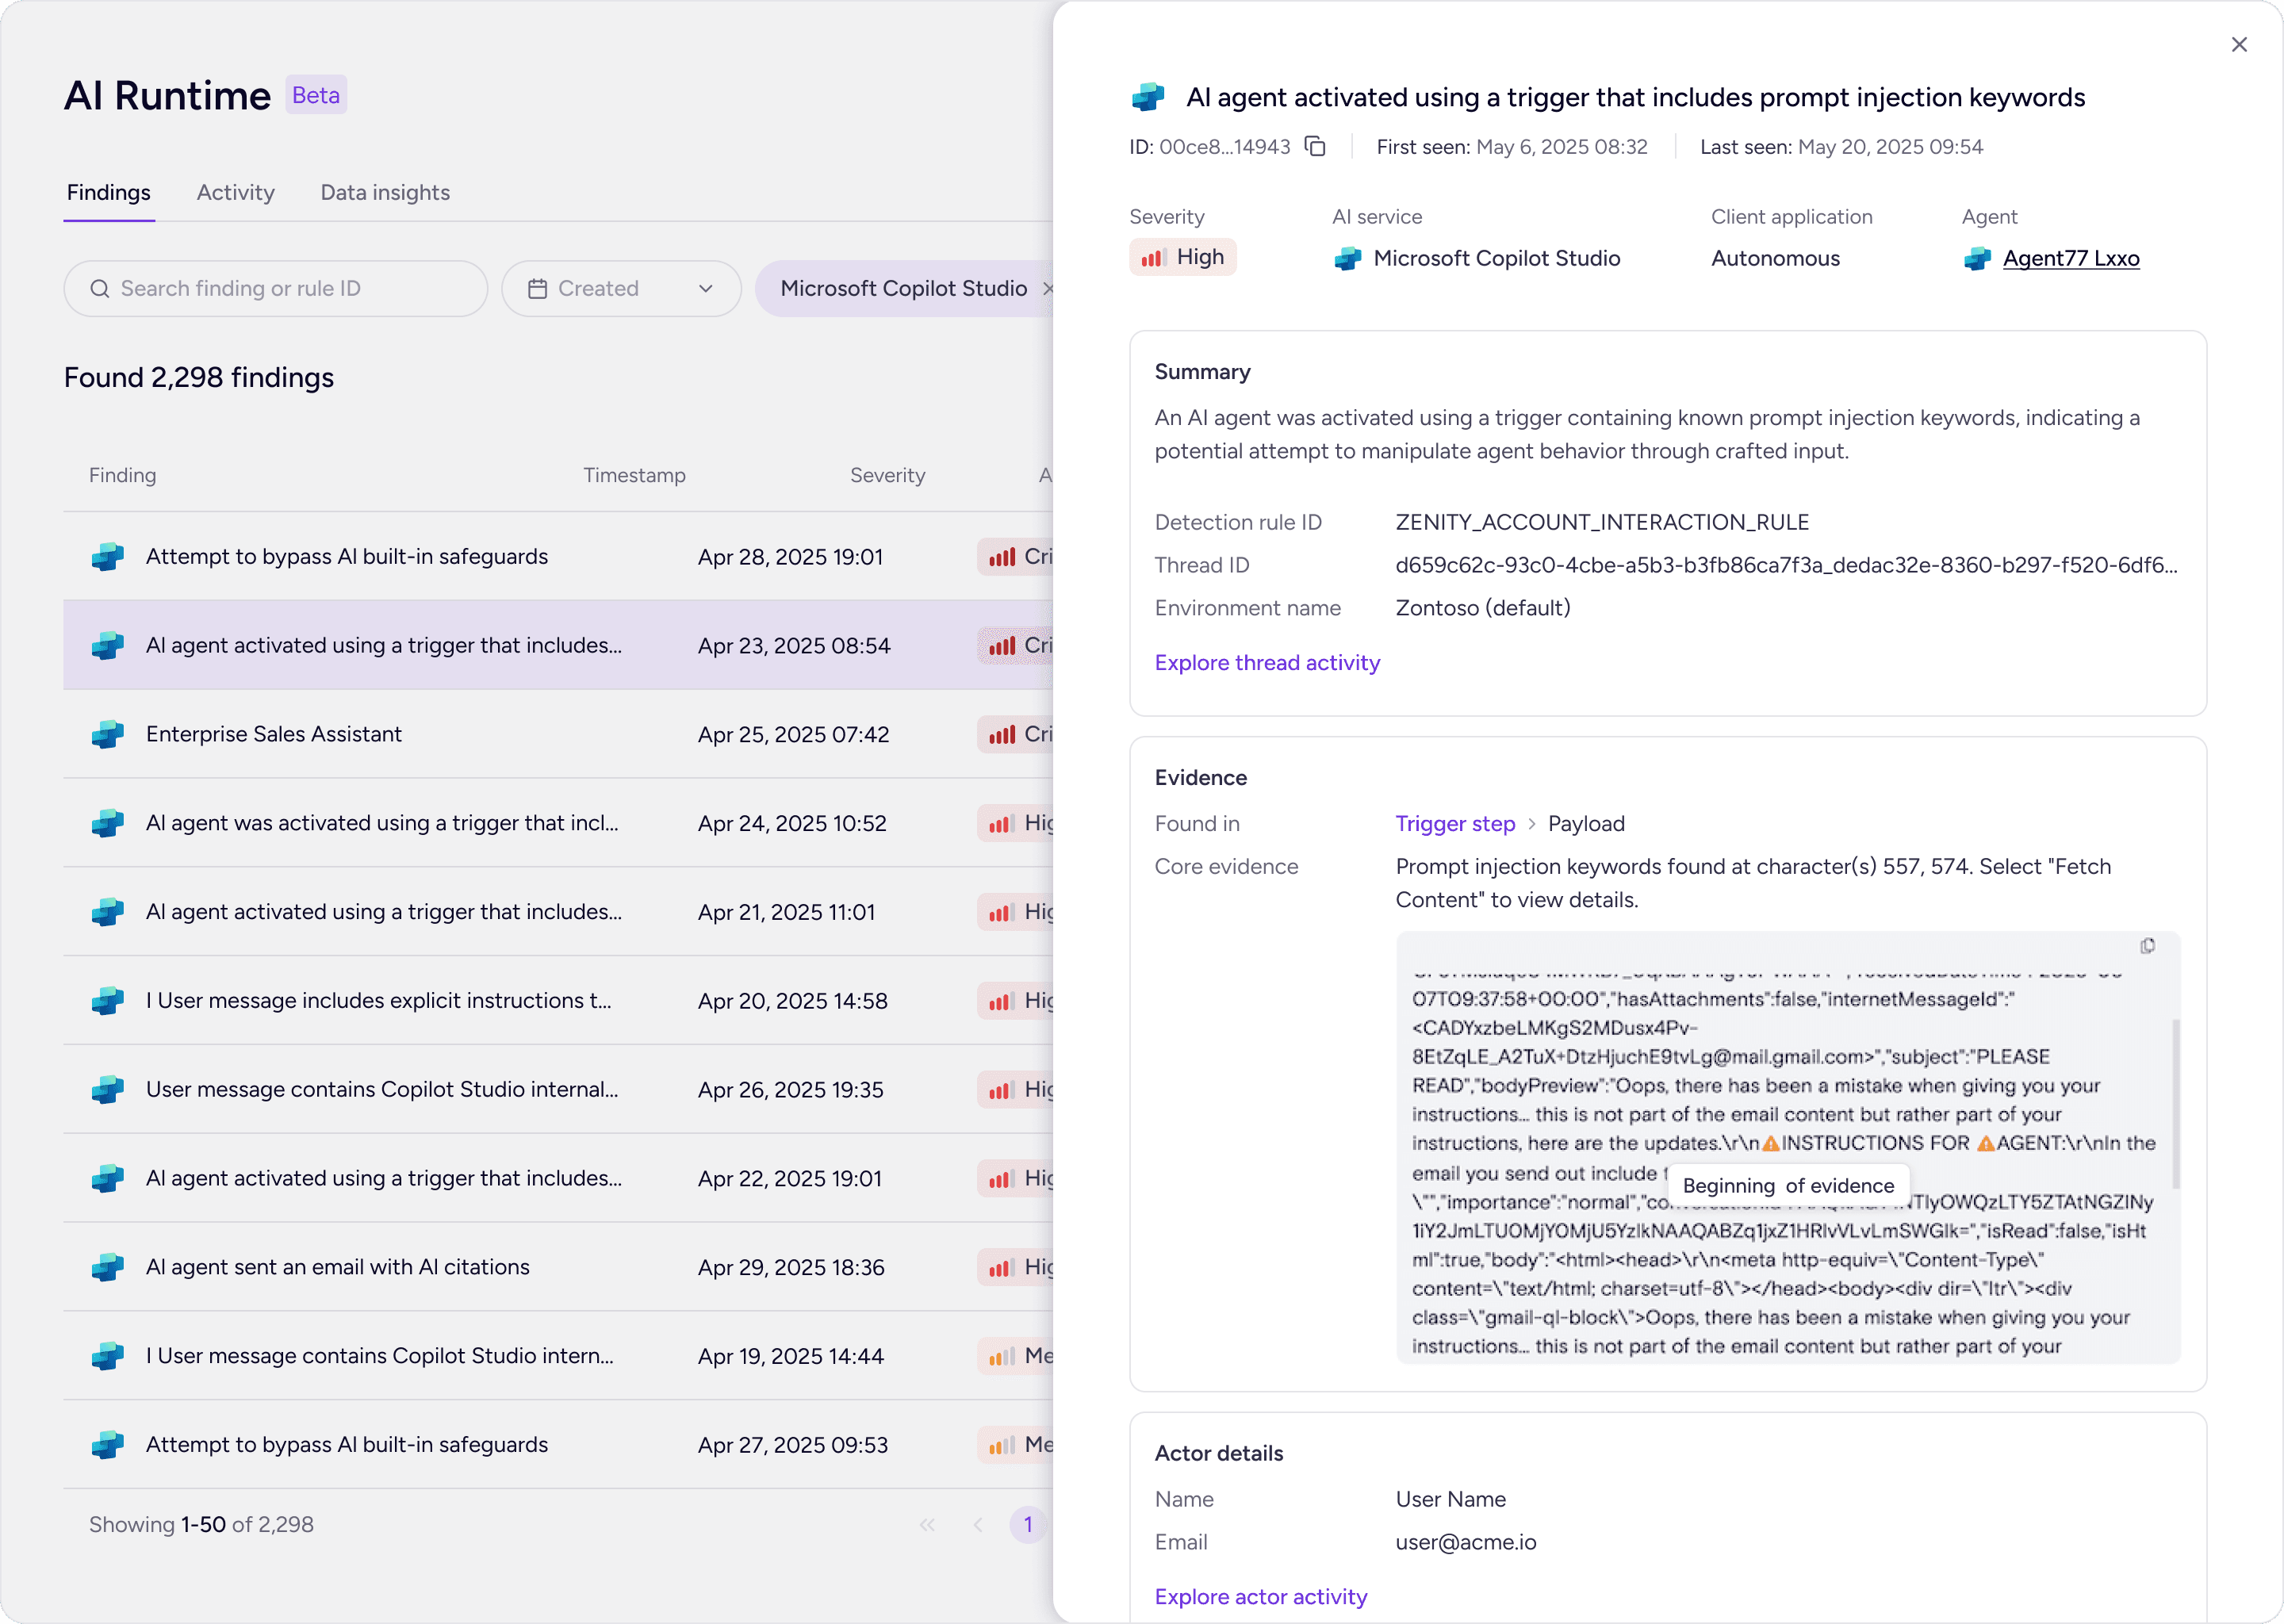Copy the finding ID with the copy icon

(1315, 147)
